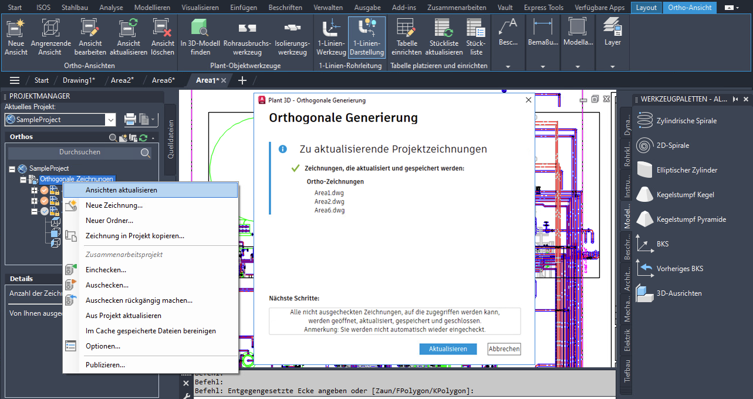Open the Express Tools ribbon tab
The height and width of the screenshot is (399, 753).
(x=543, y=8)
